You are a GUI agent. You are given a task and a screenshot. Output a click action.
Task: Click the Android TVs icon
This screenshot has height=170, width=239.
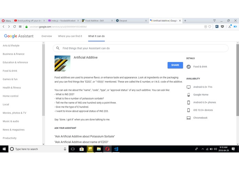(x=188, y=87)
